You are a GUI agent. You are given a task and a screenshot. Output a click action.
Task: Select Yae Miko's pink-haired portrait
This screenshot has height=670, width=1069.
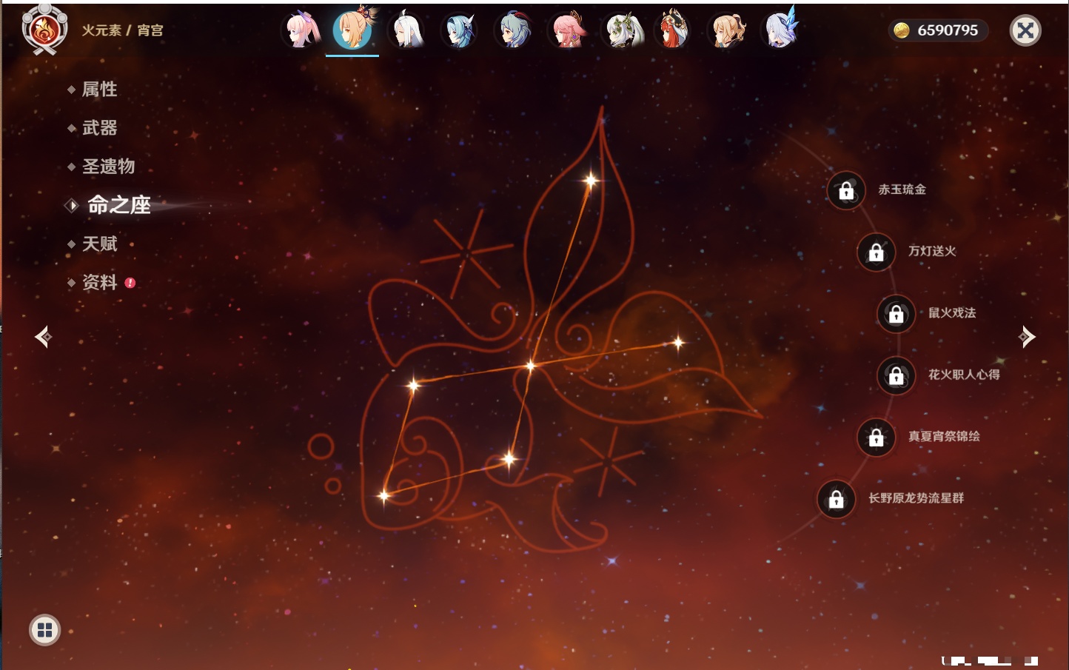click(567, 31)
